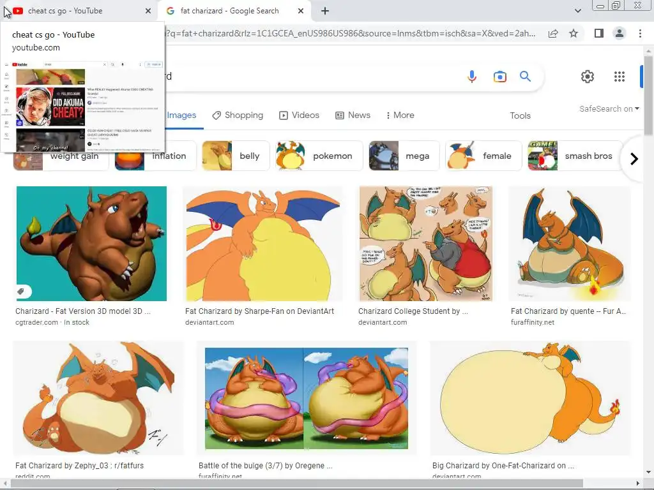Screen dimensions: 654x490
Task: Open Charizard Fat Version 3D model title link
Action: (83, 311)
